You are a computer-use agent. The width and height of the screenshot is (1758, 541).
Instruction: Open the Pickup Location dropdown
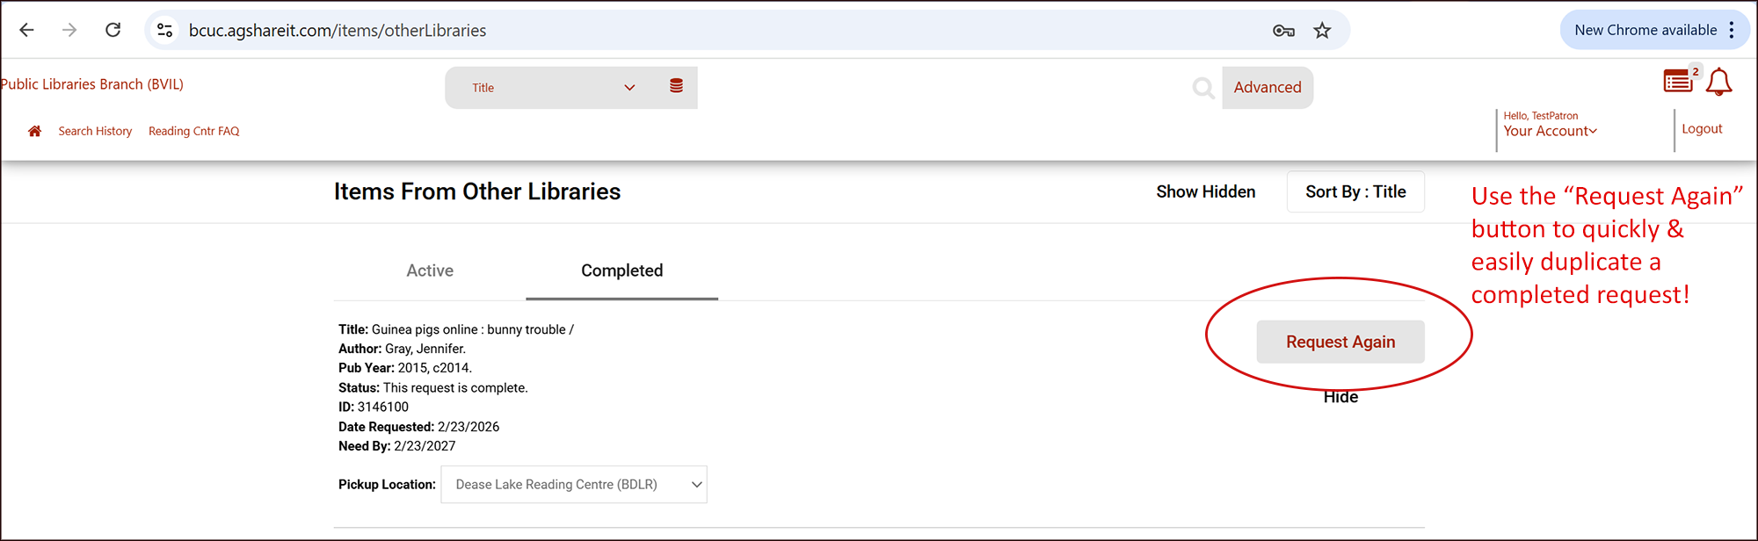(574, 485)
